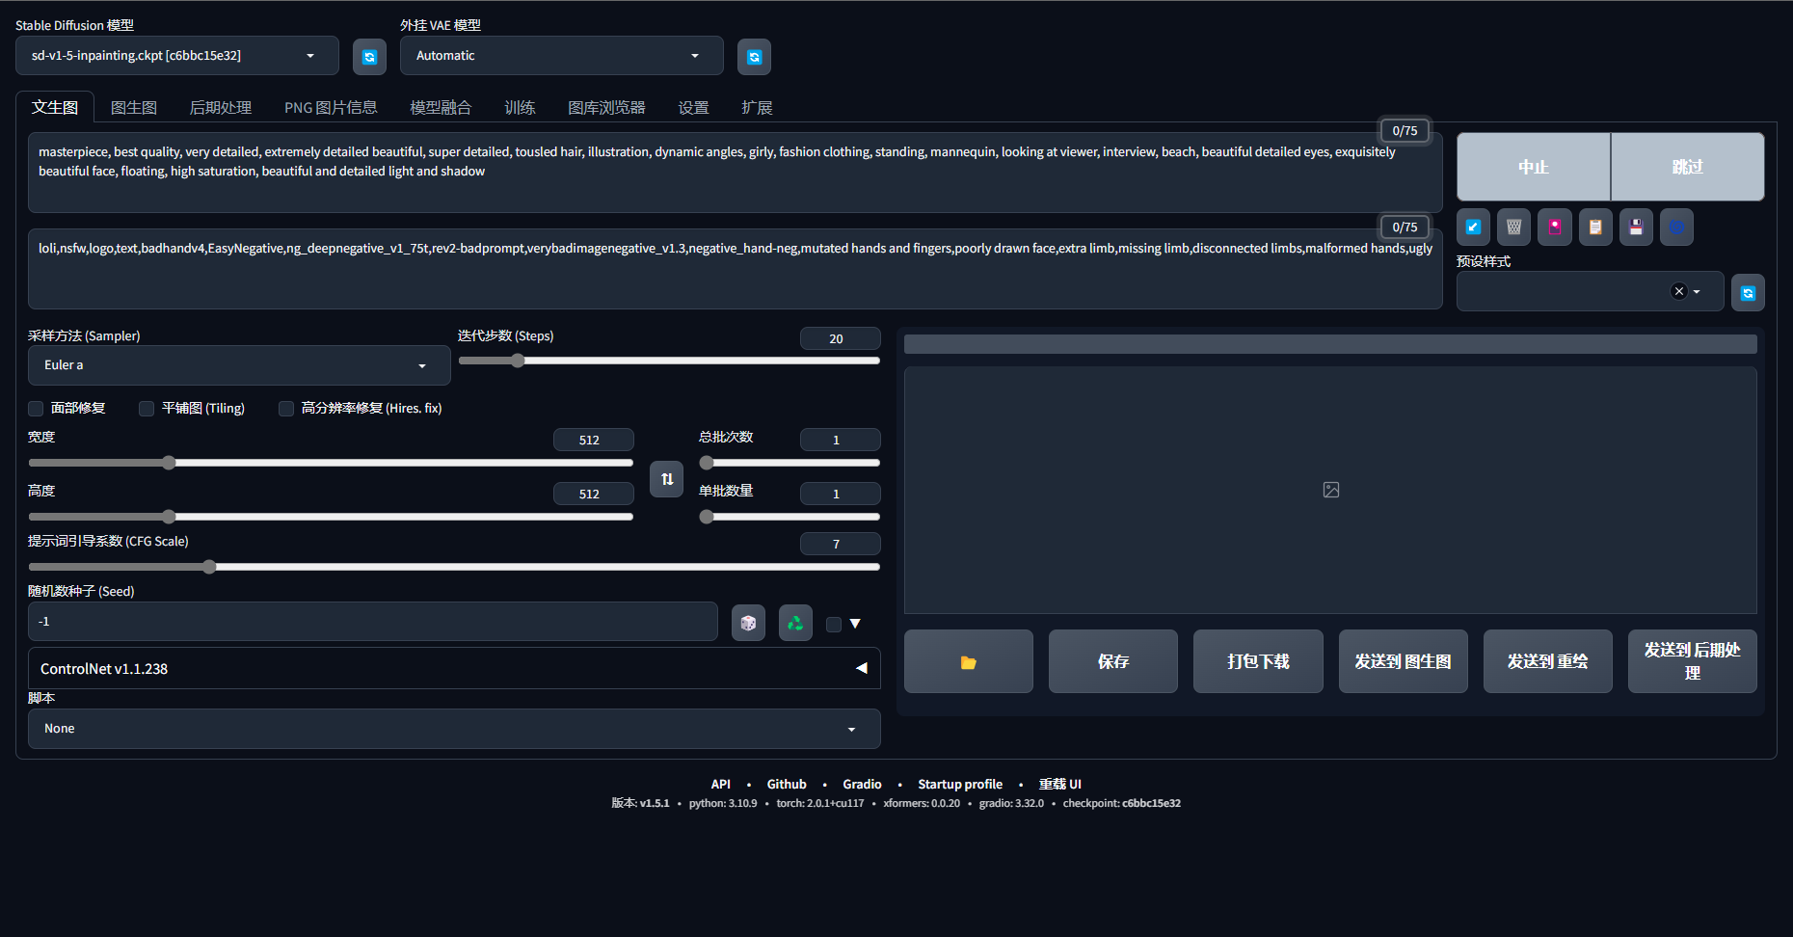Adjust the 高度 height slider
This screenshot has width=1793, height=937.
point(331,517)
